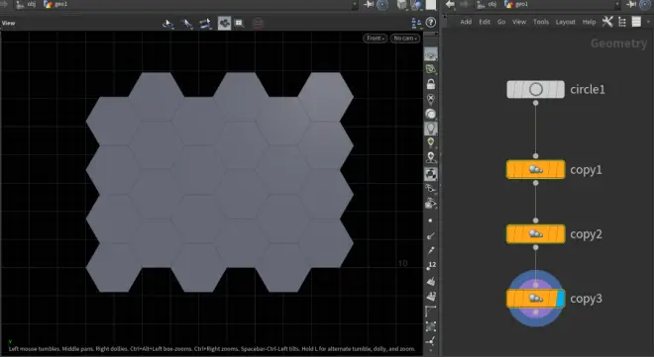Switch network editor to tree list view icon
Viewport: 654px width, 357px height.
[622, 22]
